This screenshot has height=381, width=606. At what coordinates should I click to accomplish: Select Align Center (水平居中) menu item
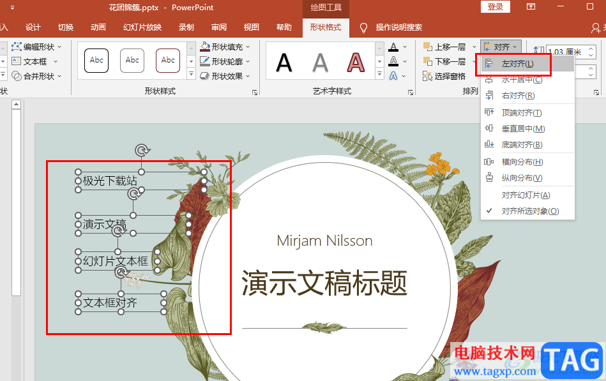tap(527, 80)
